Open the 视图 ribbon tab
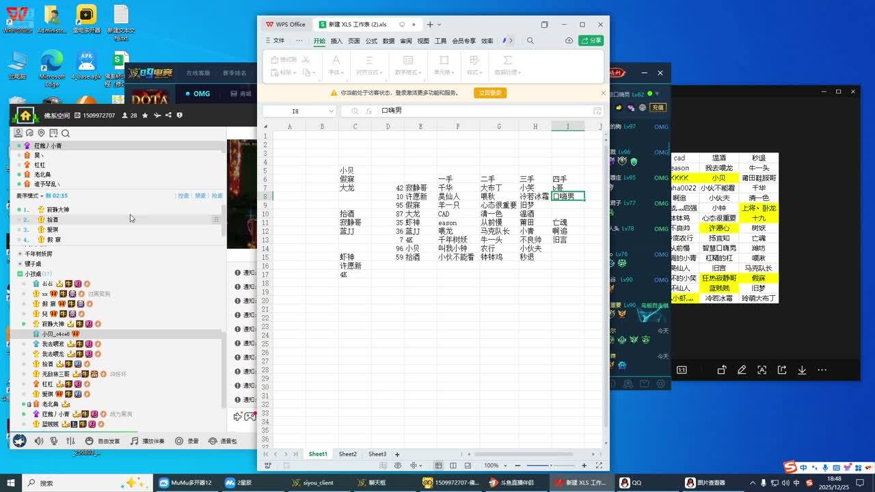This screenshot has height=492, width=875. [x=423, y=41]
